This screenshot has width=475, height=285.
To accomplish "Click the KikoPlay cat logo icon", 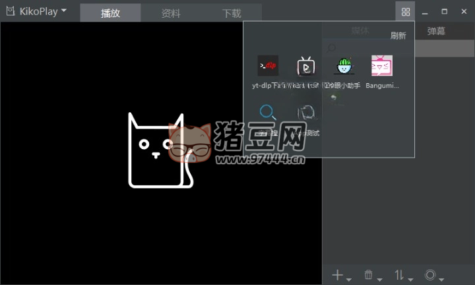I will (x=11, y=11).
